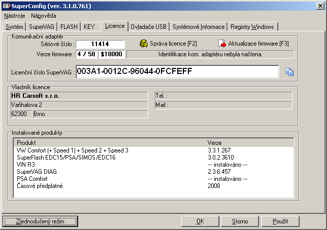Screen dimensions: 327x230
Task: Click the license management coins icon
Action: (x=144, y=44)
